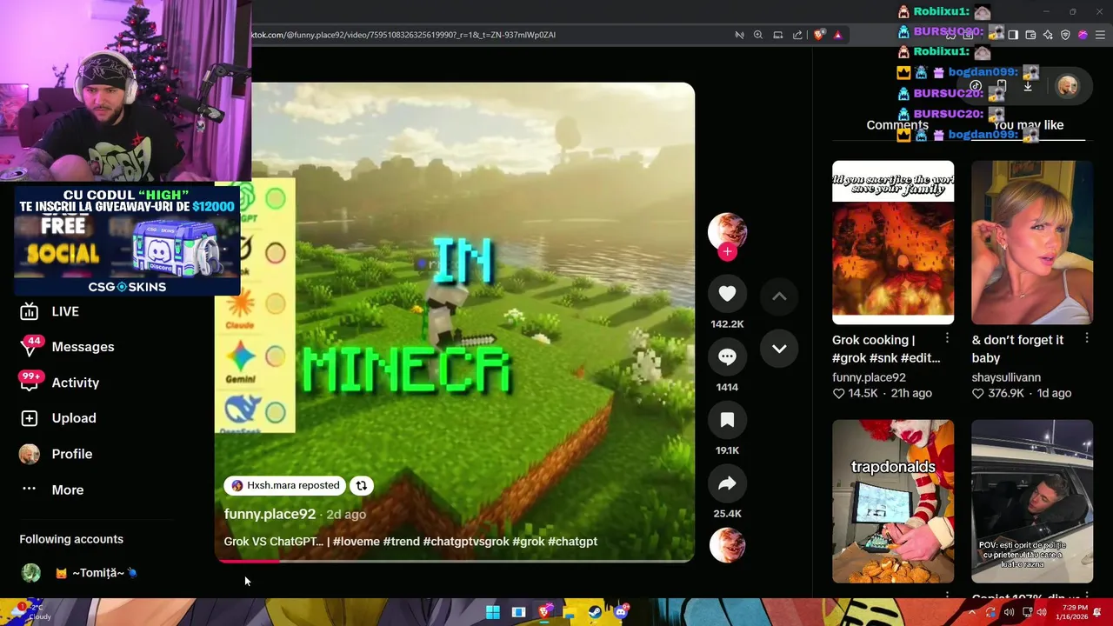The image size is (1113, 626).
Task: Open the profile avatar in top-right pill
Action: pyautogui.click(x=1067, y=86)
